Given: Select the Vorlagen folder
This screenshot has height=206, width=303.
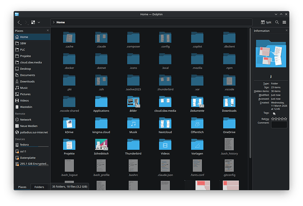Looking at the screenshot, I should point(197,147).
